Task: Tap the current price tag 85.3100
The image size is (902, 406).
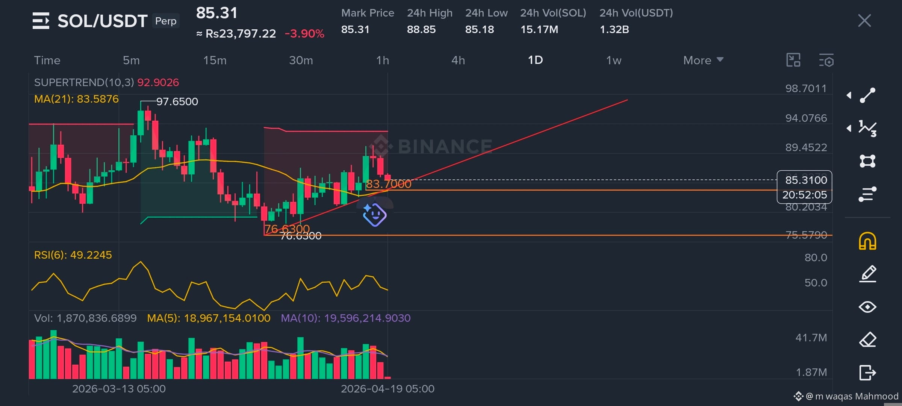Action: (804, 187)
